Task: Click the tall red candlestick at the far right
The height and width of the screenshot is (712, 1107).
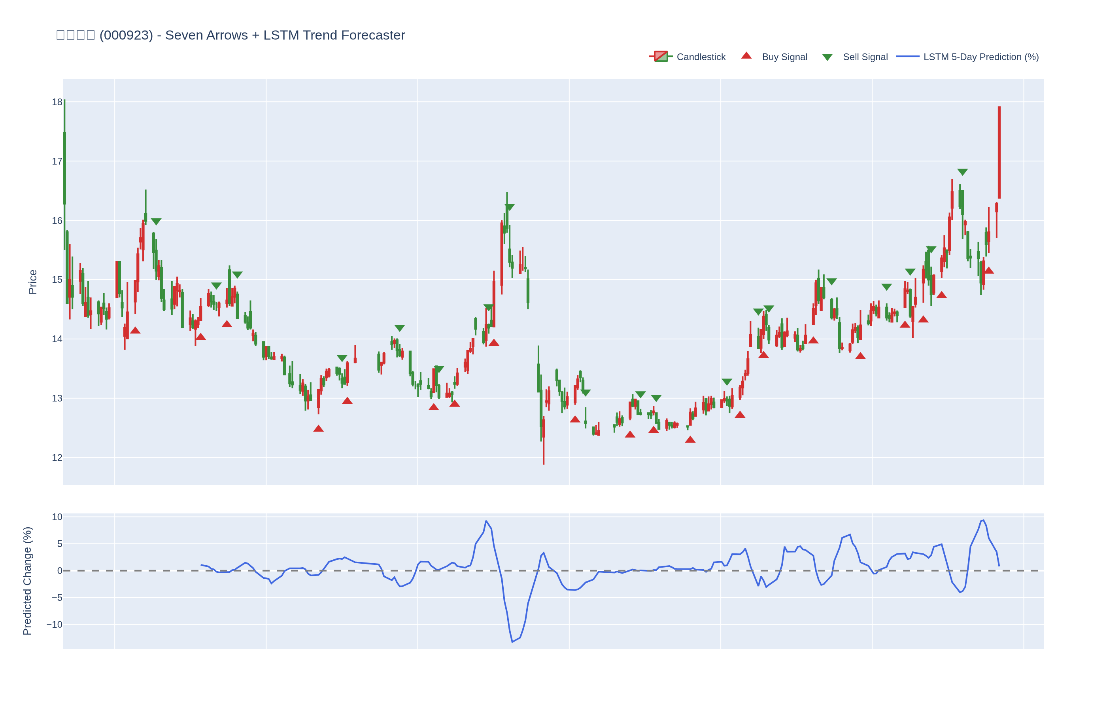Action: (999, 153)
